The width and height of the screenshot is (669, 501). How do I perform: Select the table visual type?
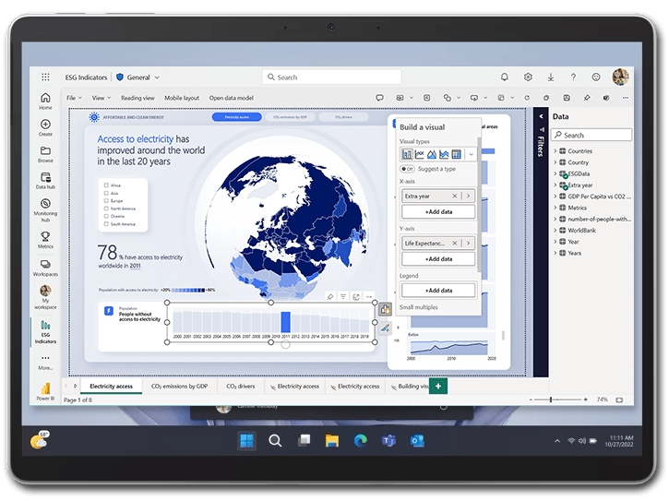point(456,154)
